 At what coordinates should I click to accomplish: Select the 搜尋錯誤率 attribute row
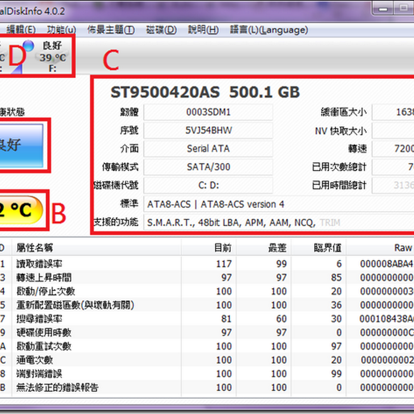click(207, 319)
